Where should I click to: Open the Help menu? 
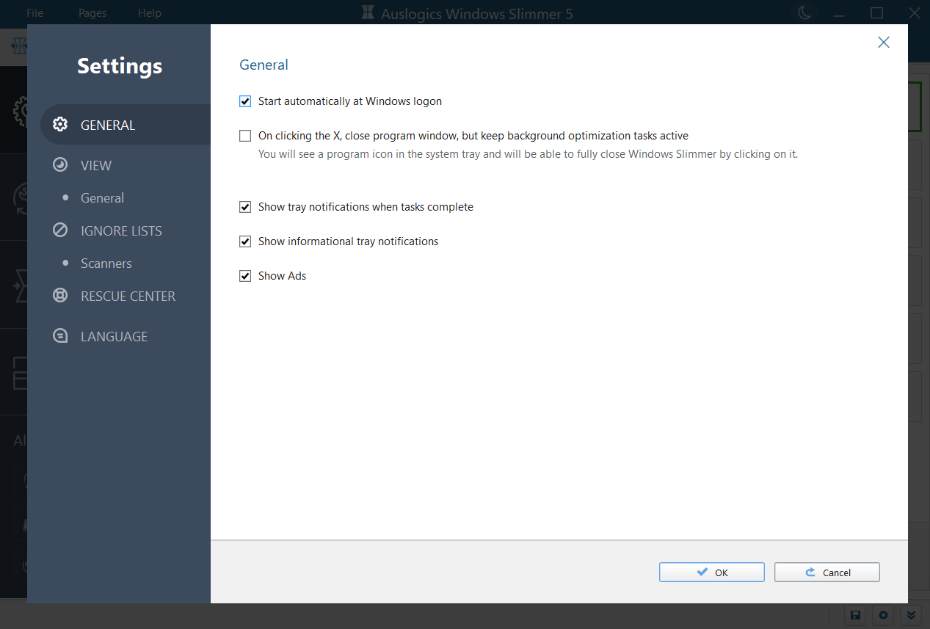coord(149,12)
